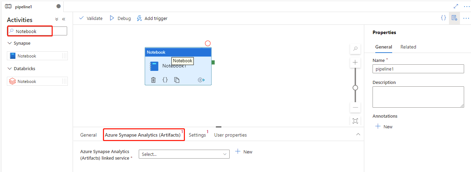This screenshot has width=471, height=172.
Task: Toggle the Properties pane icon
Action: [454, 18]
